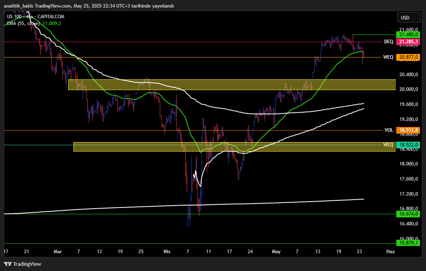Click the orange 20.877,0 price label

click(x=408, y=57)
